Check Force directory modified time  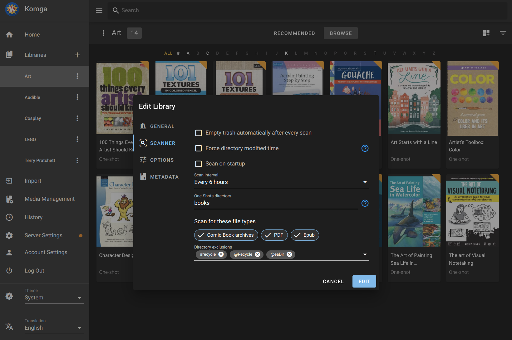[199, 148]
